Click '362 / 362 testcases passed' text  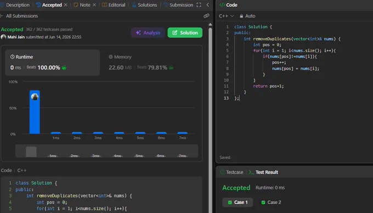point(49,30)
